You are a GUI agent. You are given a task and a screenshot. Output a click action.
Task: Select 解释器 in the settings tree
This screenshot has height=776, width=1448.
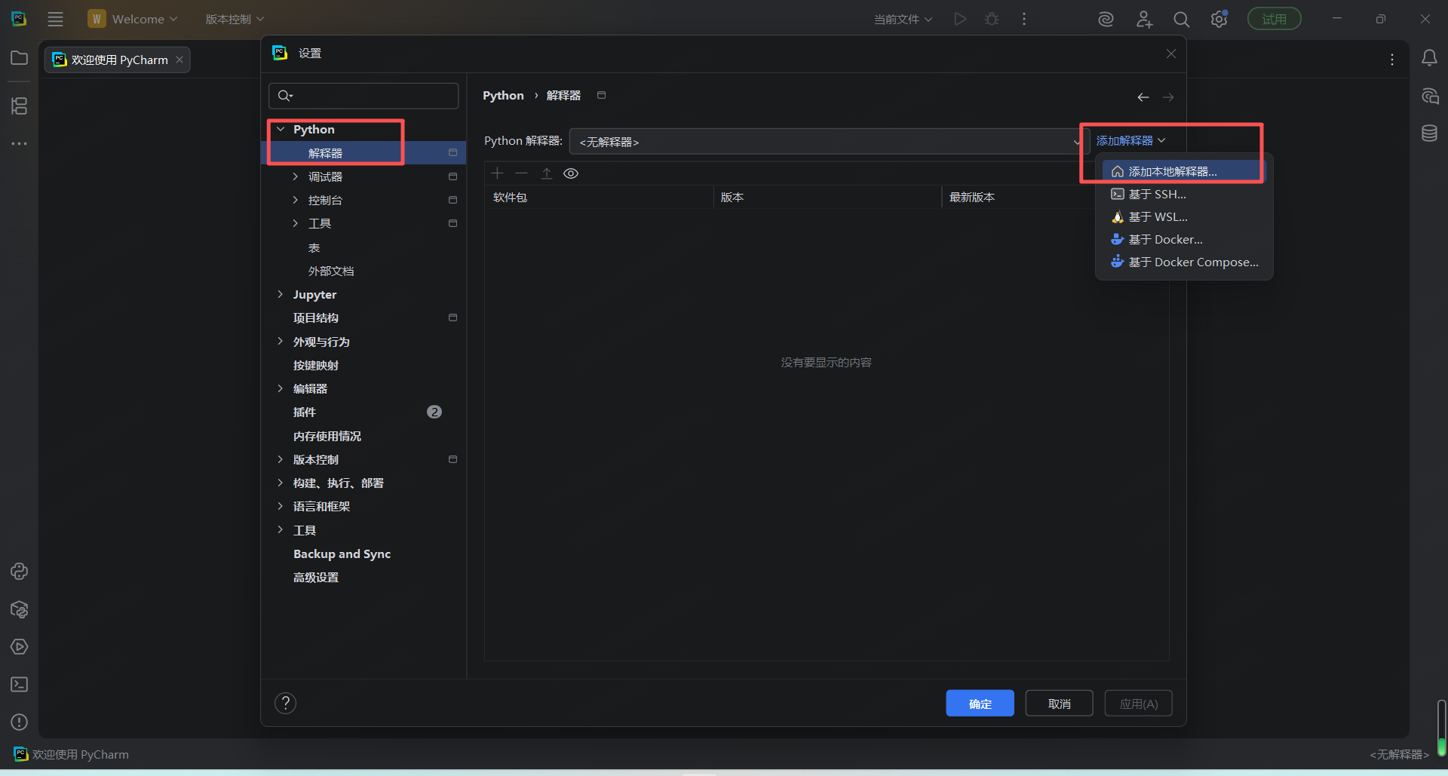click(x=364, y=153)
